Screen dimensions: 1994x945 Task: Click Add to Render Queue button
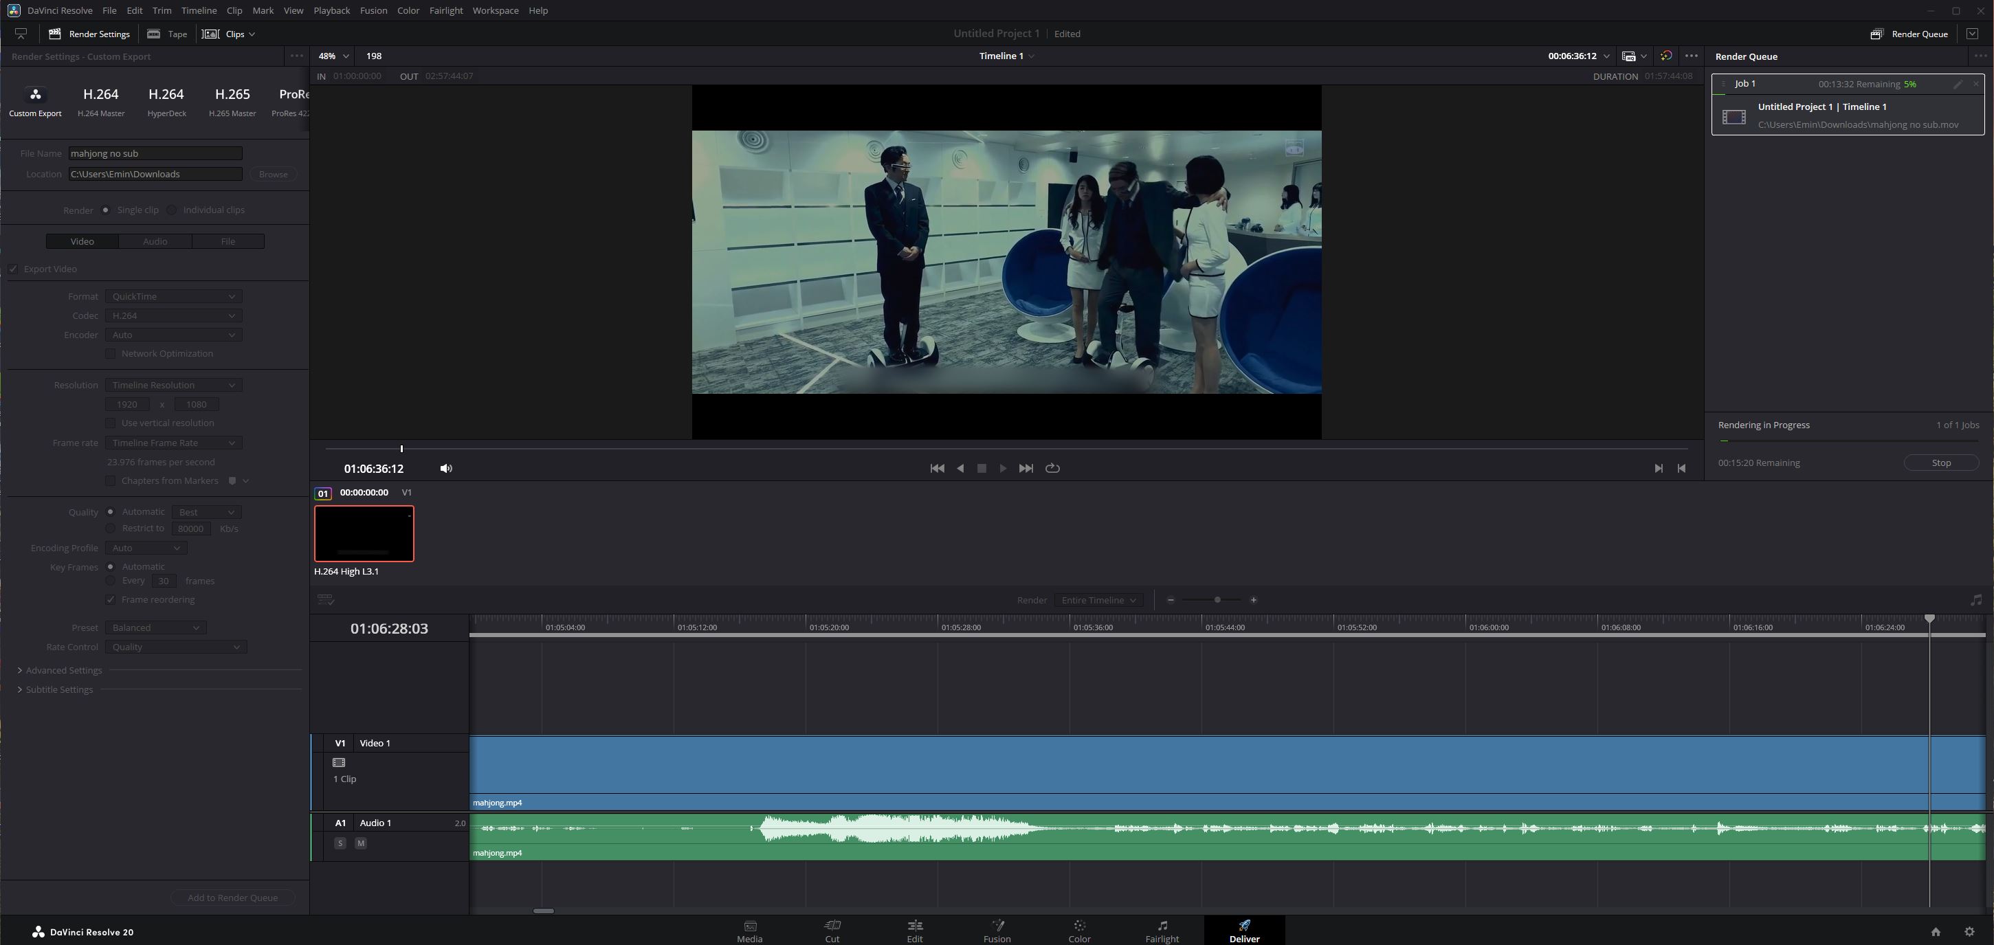(x=232, y=898)
